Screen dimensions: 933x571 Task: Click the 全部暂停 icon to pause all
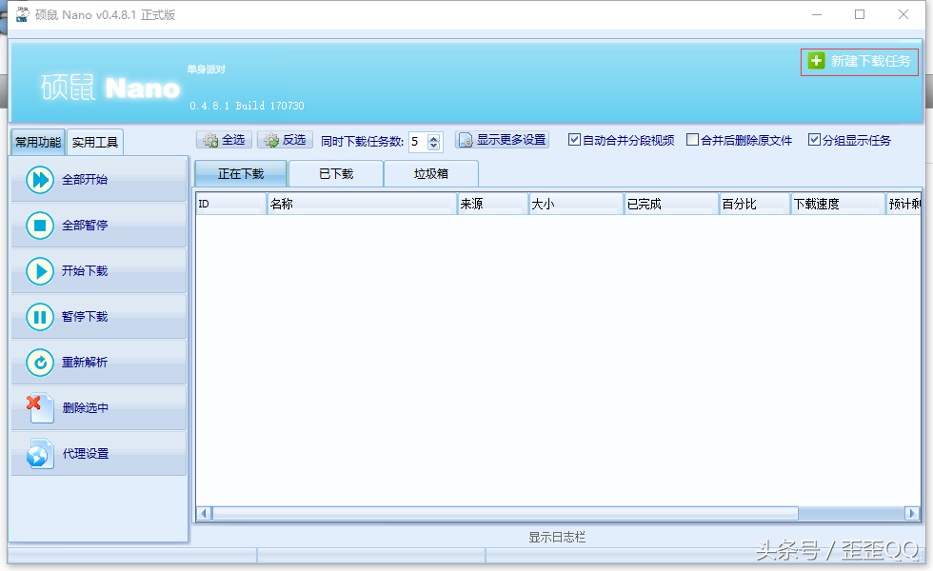tap(38, 226)
